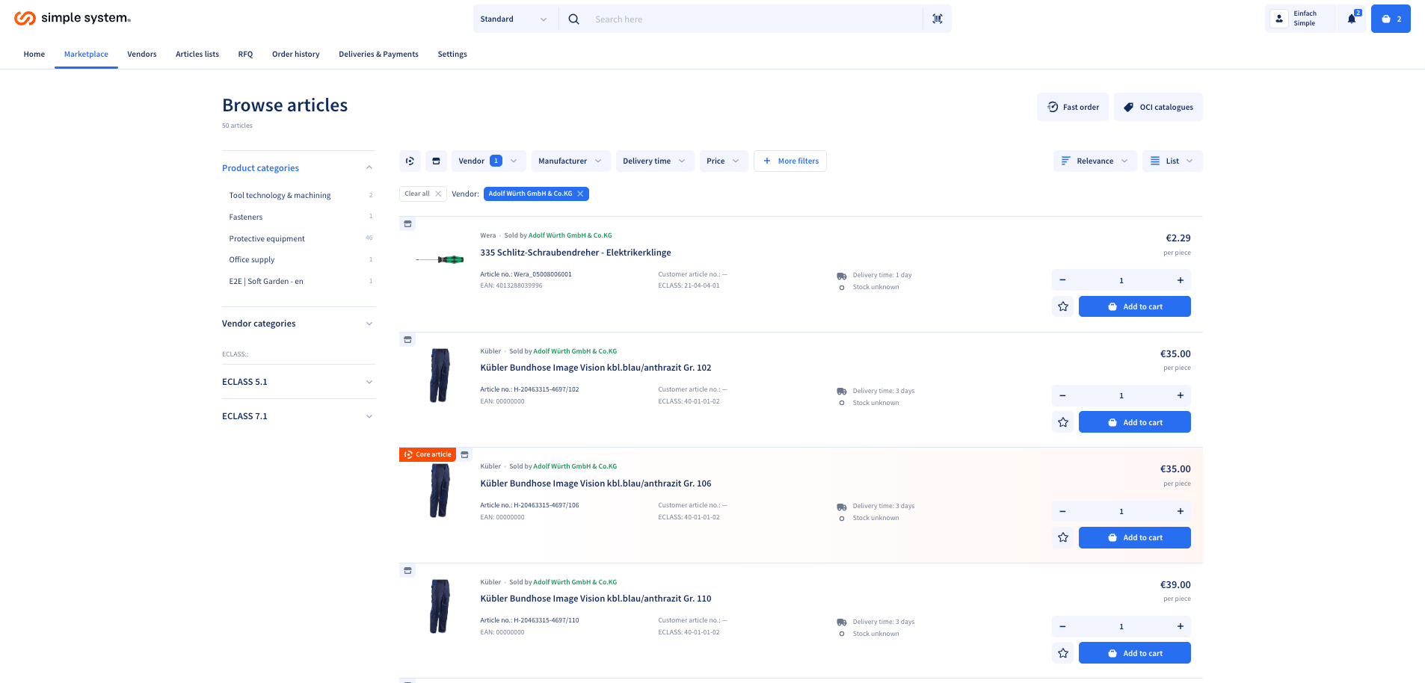This screenshot has height=683, width=1425.
Task: Expand the Manufacturer filter dropdown
Action: point(570,161)
